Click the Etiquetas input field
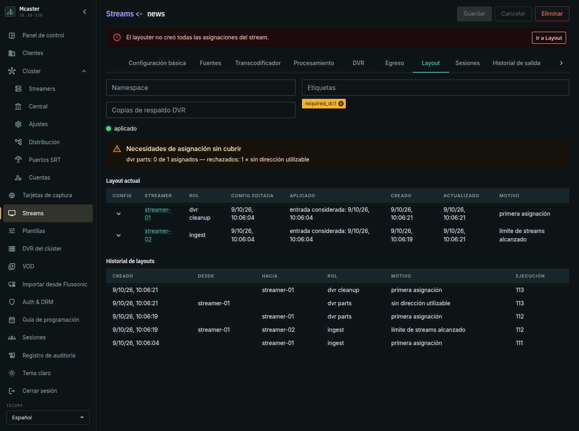This screenshot has height=431, width=579. (x=435, y=88)
